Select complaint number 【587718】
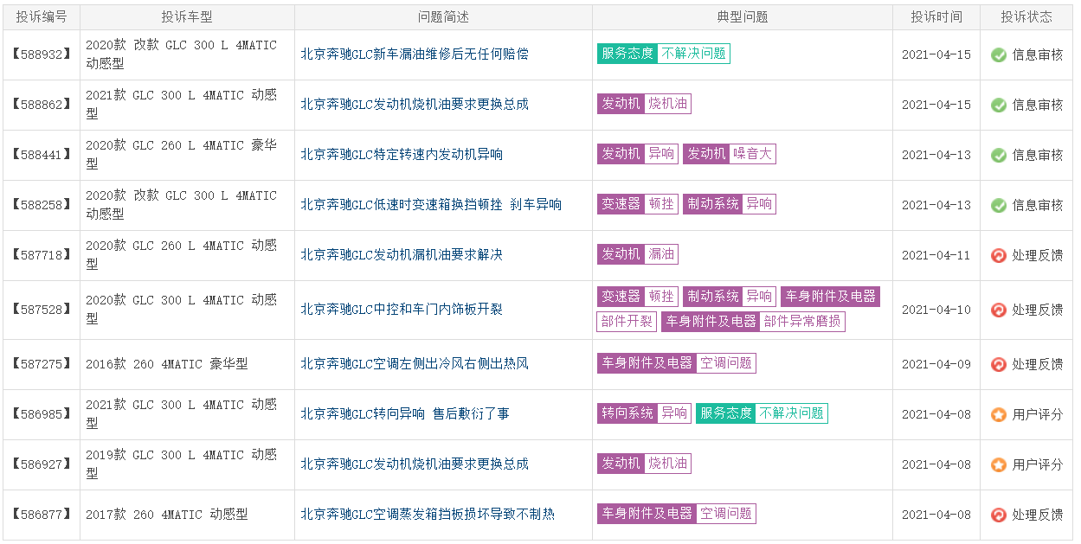 pos(41,255)
